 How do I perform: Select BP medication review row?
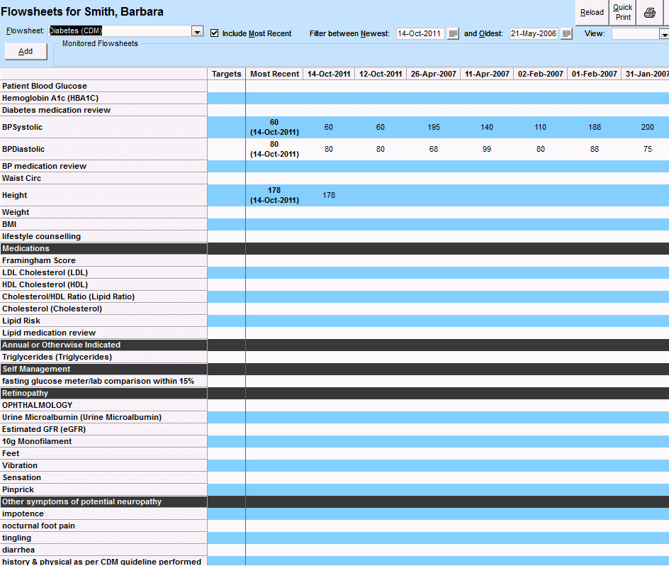[x=103, y=166]
